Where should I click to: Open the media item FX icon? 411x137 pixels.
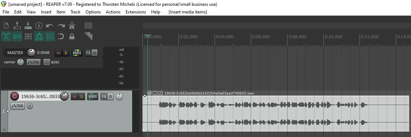[x=160, y=93]
